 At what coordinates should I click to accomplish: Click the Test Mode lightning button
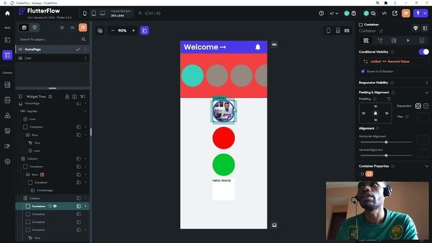[418, 13]
